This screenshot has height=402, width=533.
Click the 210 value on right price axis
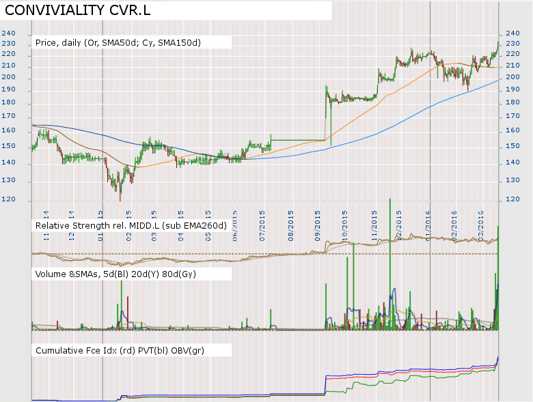512,66
